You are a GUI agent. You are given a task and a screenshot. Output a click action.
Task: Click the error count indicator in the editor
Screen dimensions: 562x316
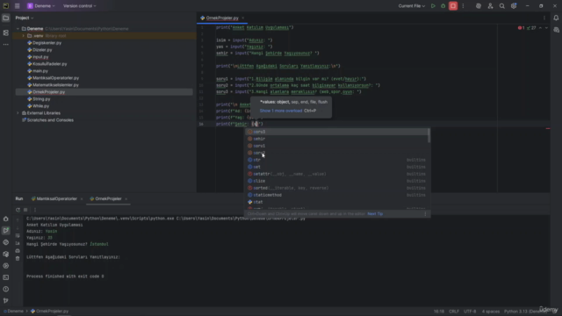521,27
